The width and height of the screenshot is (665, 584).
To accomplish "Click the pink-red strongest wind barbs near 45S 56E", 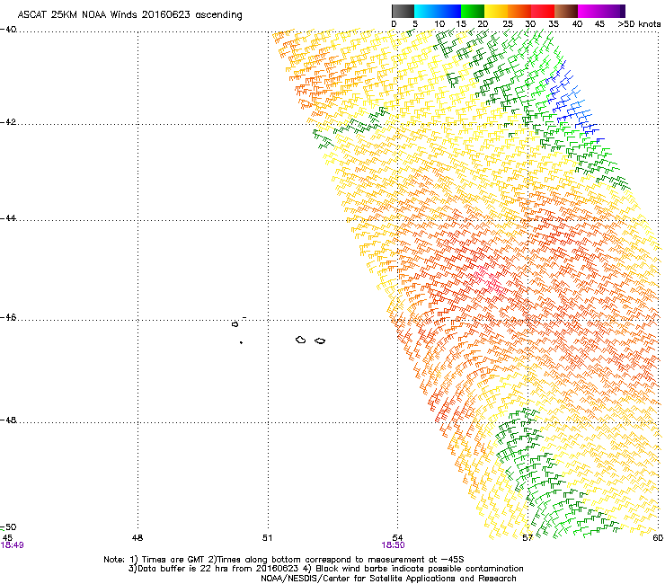I will point(490,280).
